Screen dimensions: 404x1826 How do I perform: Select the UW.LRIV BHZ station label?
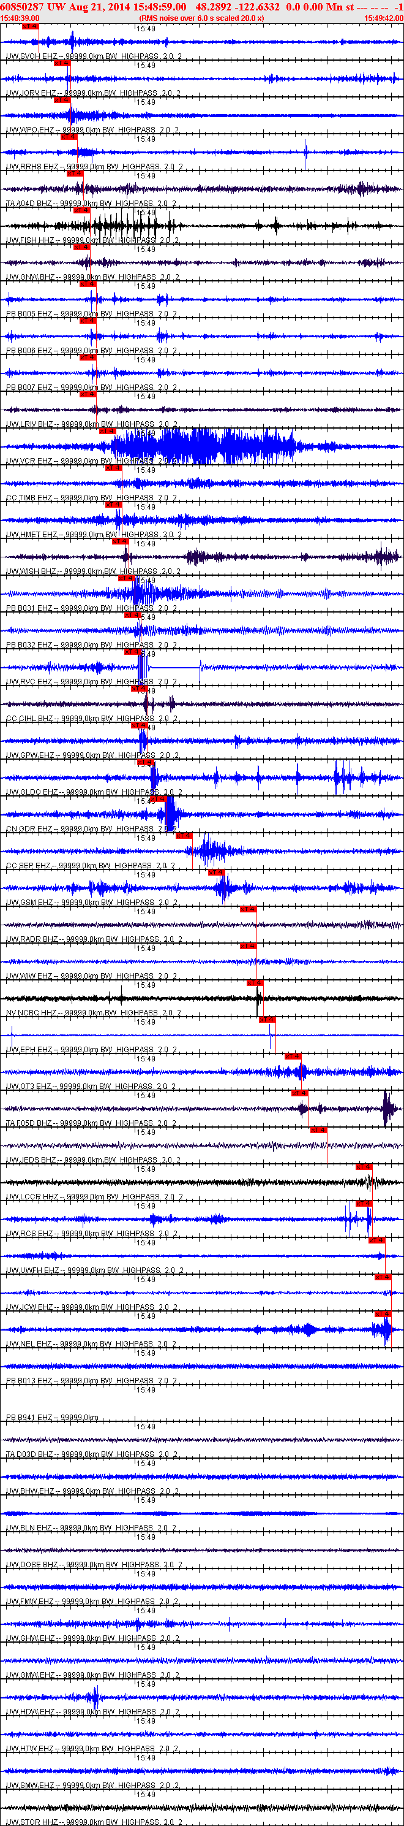[91, 424]
